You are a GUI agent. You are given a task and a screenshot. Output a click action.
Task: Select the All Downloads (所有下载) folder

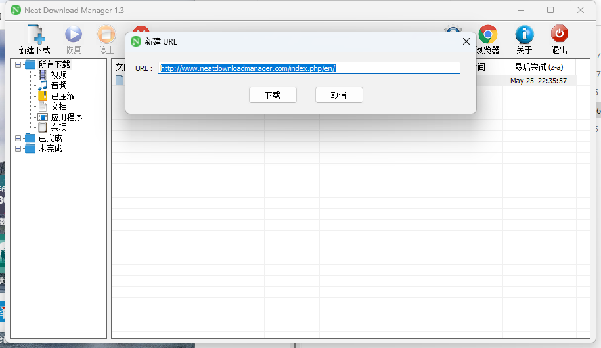click(x=54, y=64)
